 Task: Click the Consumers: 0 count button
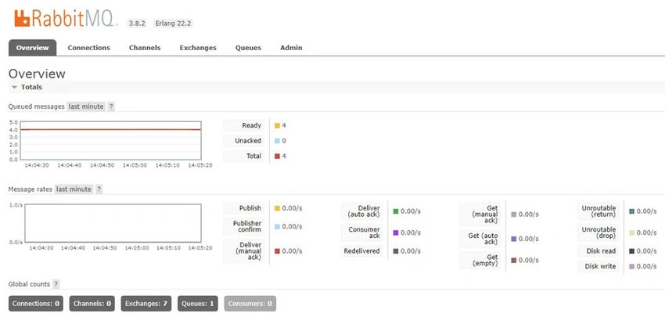pos(250,304)
